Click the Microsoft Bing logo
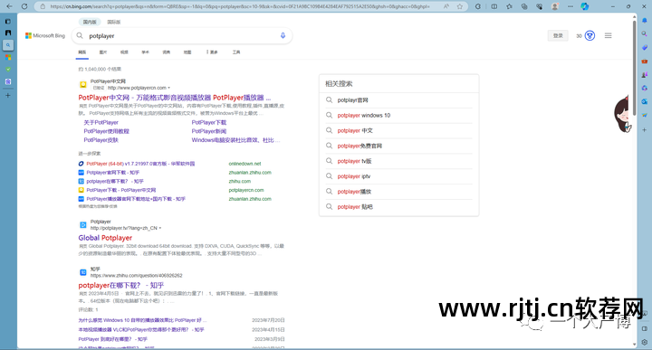The height and width of the screenshot is (350, 652). pos(45,35)
